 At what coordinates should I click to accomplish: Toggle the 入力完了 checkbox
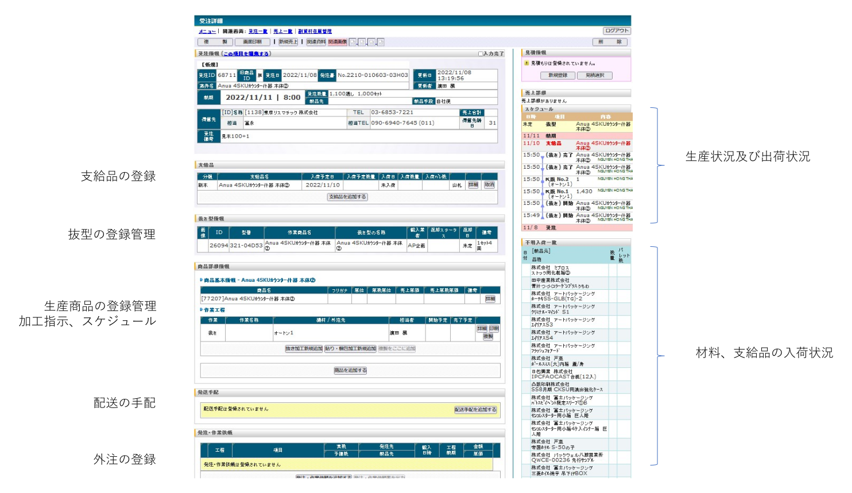pos(481,54)
